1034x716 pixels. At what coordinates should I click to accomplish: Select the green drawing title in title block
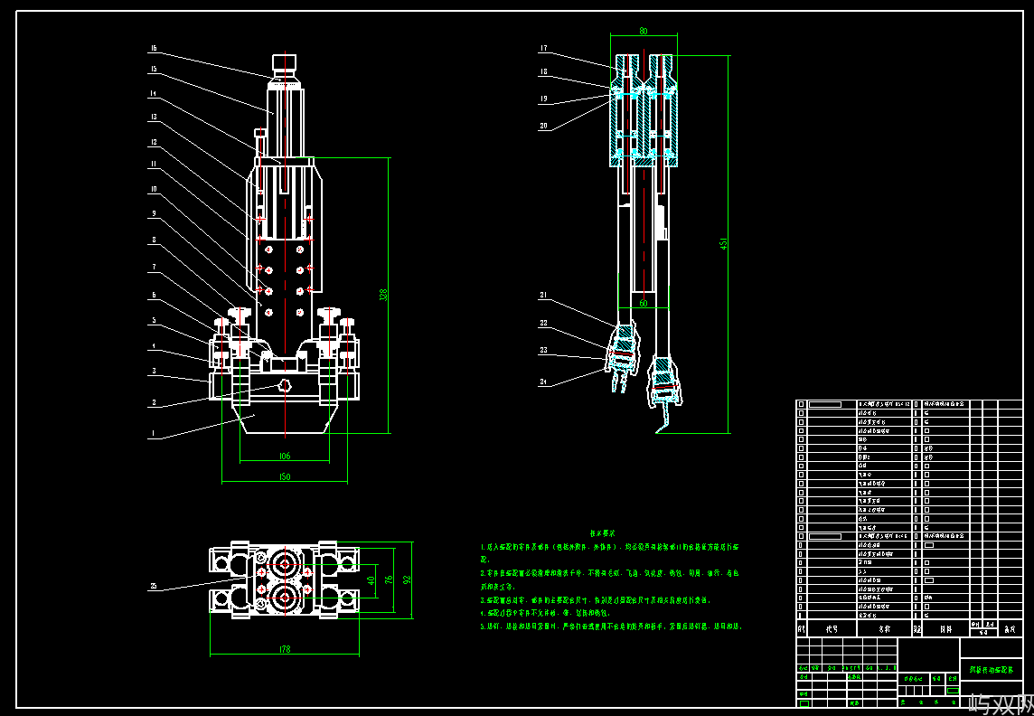992,669
